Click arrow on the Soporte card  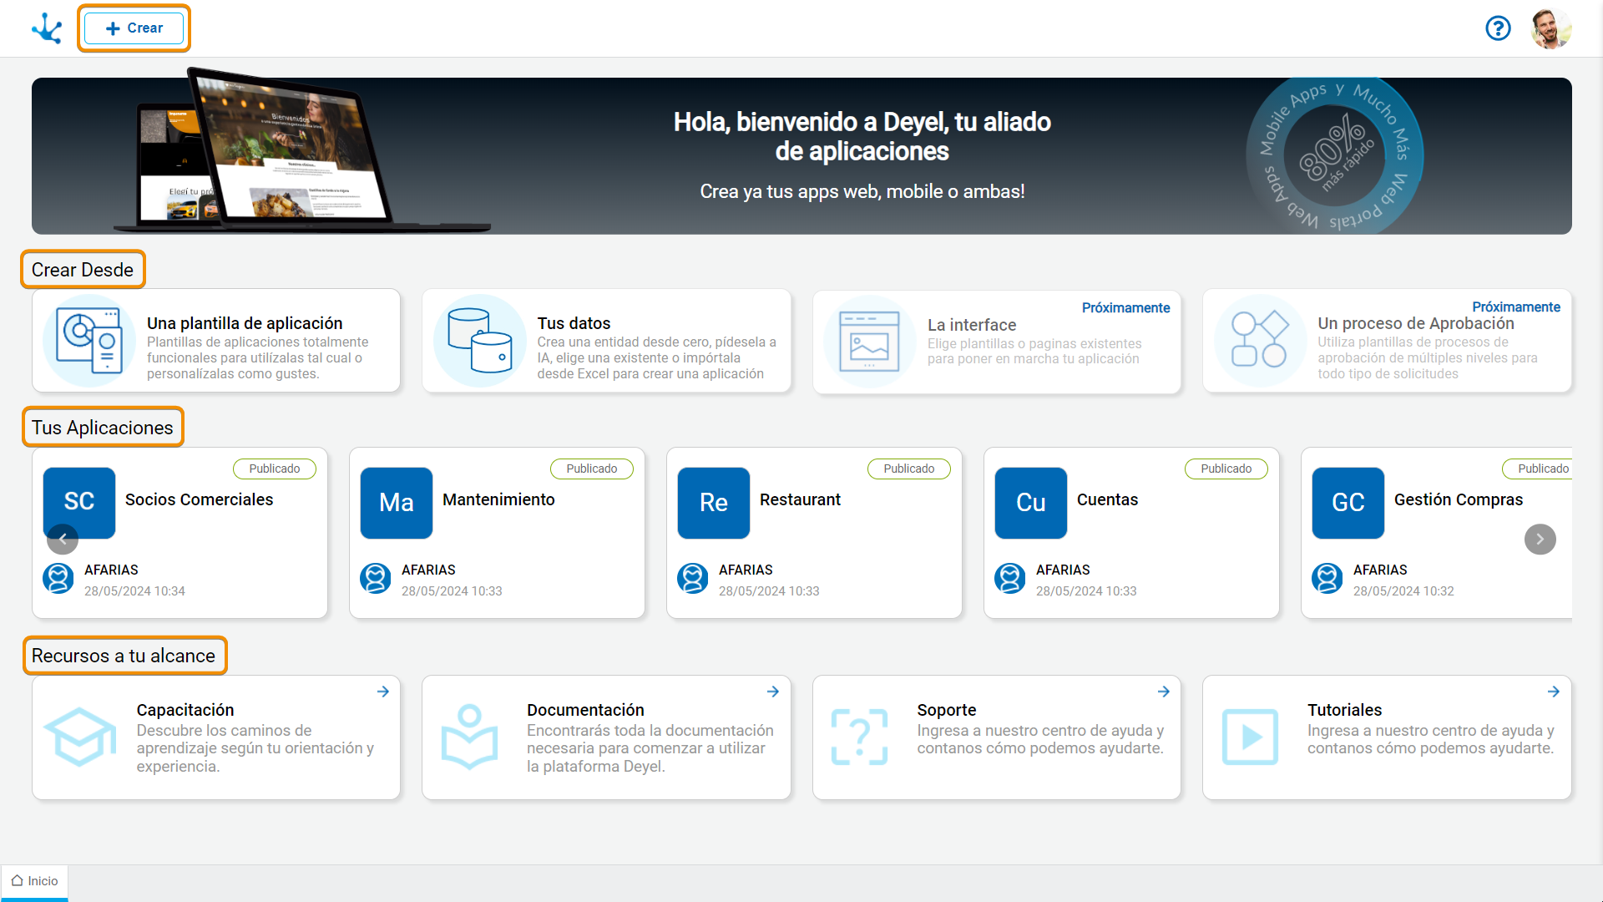tap(1164, 692)
